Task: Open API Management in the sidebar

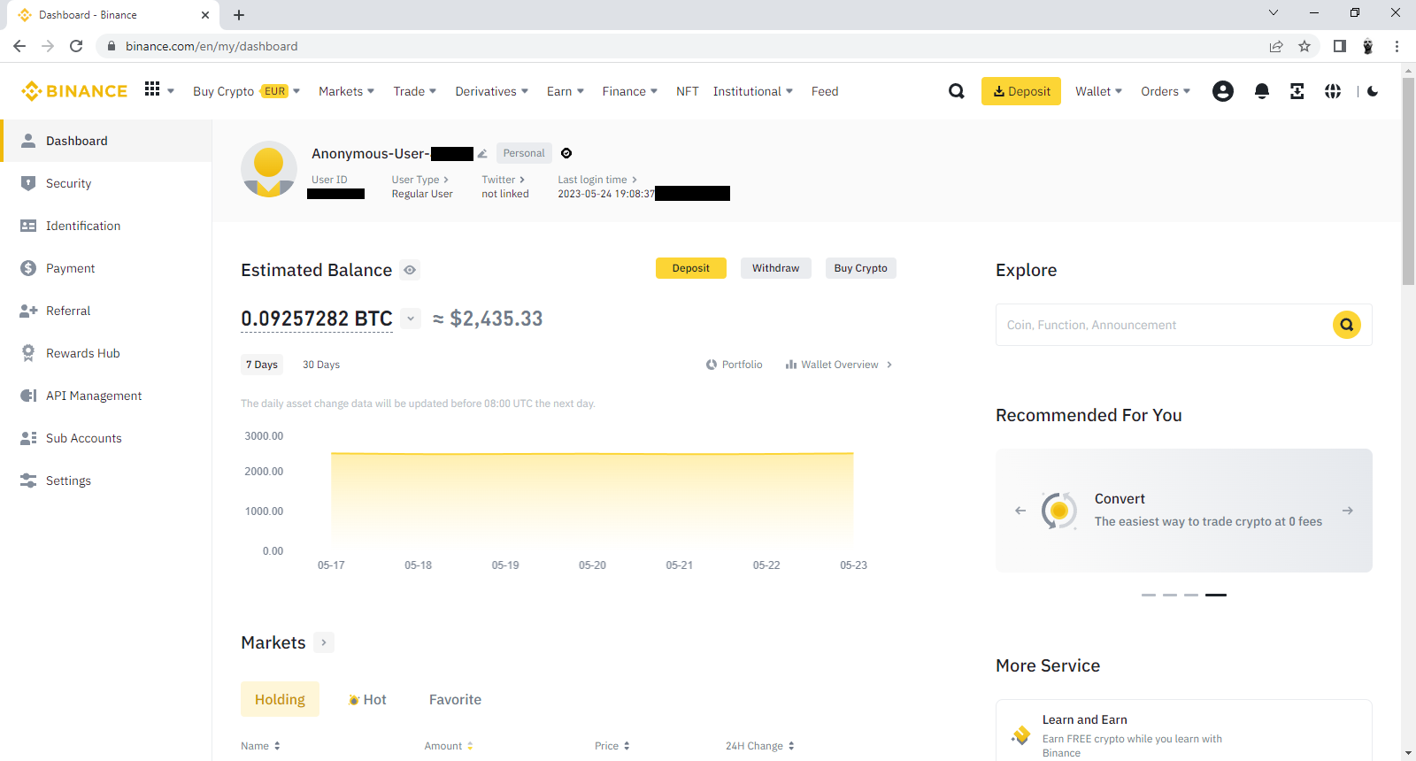Action: point(106,396)
